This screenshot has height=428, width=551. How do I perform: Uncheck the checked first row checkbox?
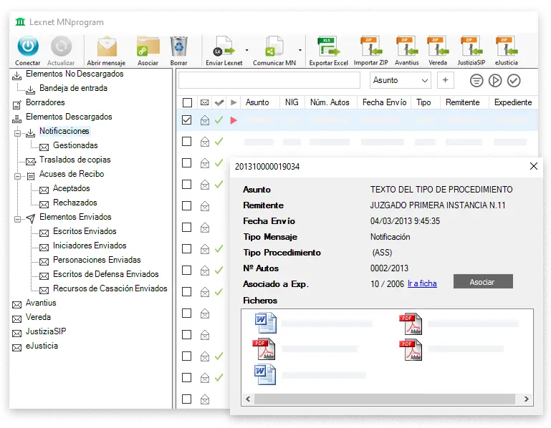point(187,120)
